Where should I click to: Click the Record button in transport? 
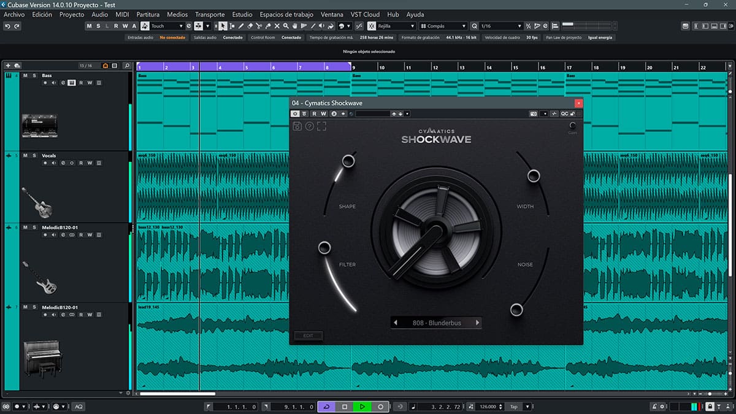point(380,407)
